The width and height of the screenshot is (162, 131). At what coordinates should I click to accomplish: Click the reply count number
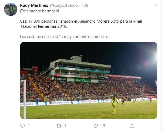29,126
